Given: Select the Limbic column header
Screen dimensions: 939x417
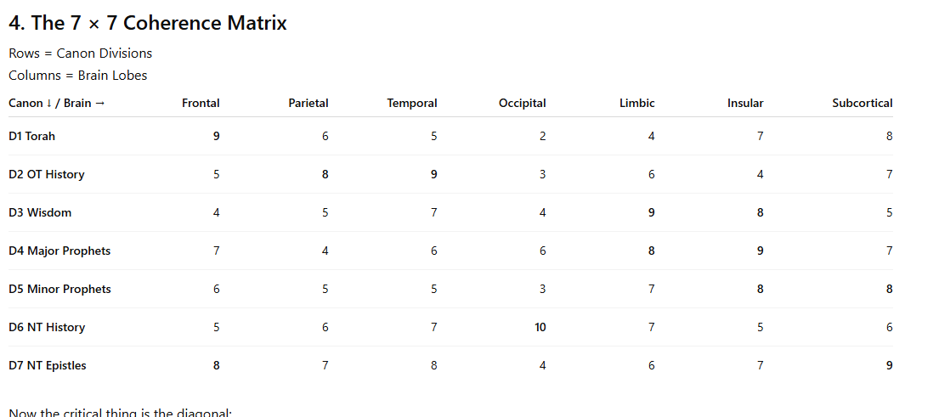Looking at the screenshot, I should click(636, 103).
